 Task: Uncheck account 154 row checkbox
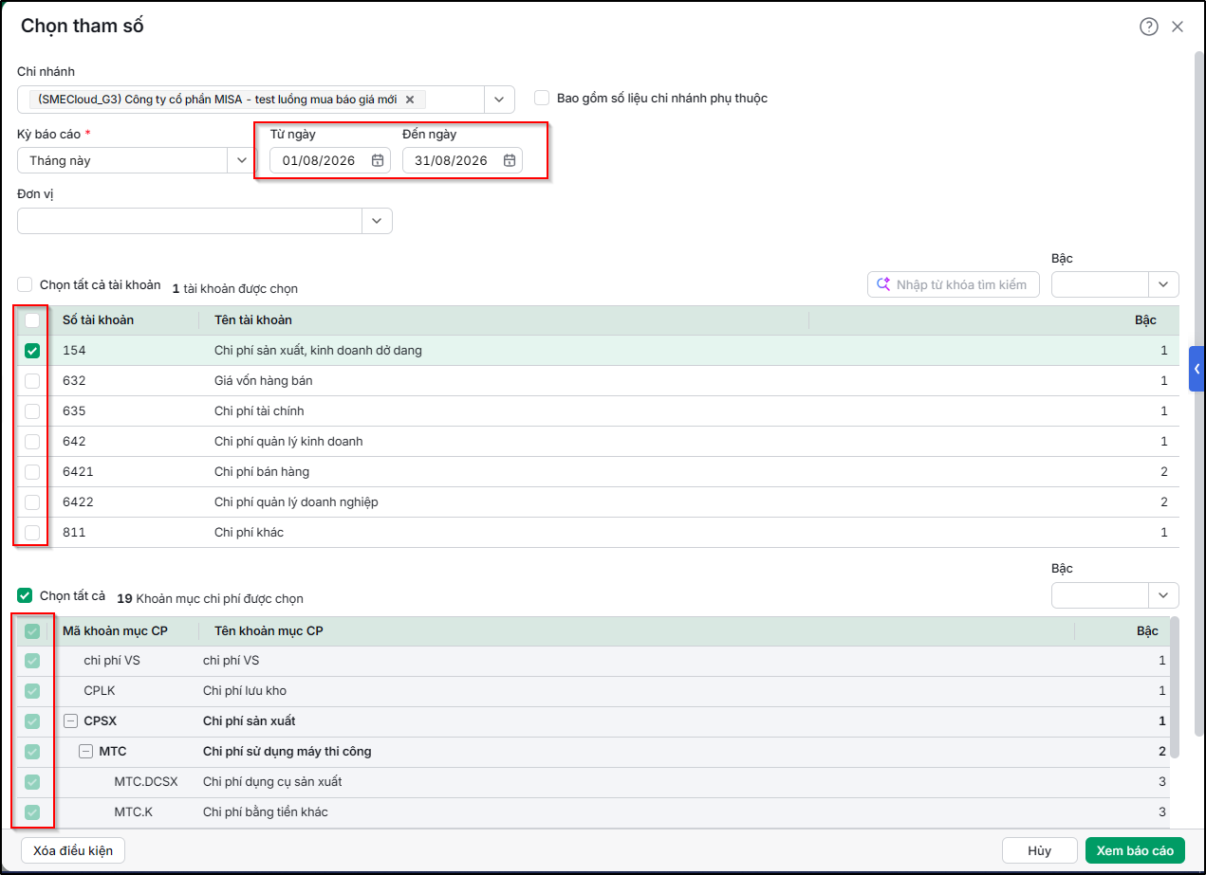(32, 351)
